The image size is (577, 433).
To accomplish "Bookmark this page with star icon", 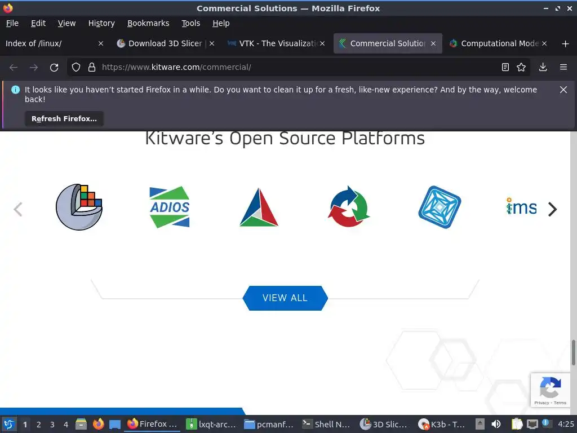I will click(521, 67).
